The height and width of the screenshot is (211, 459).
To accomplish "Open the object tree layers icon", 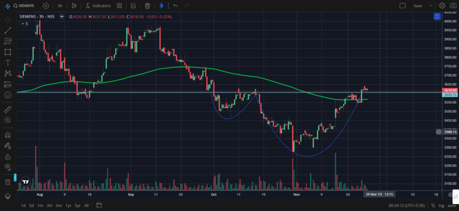I will (x=8, y=196).
